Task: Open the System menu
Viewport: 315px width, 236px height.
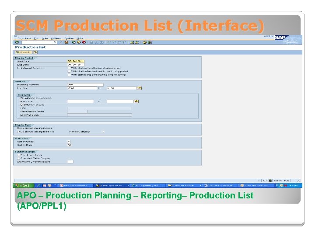Action: [69, 38]
